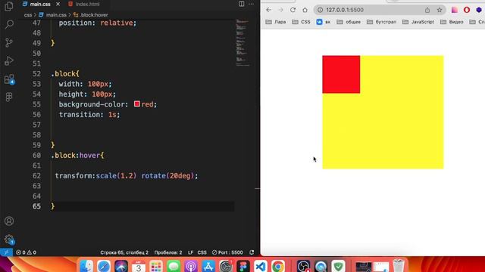The image size is (485, 272).
Task: Click the notifications icon in status bar
Action: tap(252, 252)
